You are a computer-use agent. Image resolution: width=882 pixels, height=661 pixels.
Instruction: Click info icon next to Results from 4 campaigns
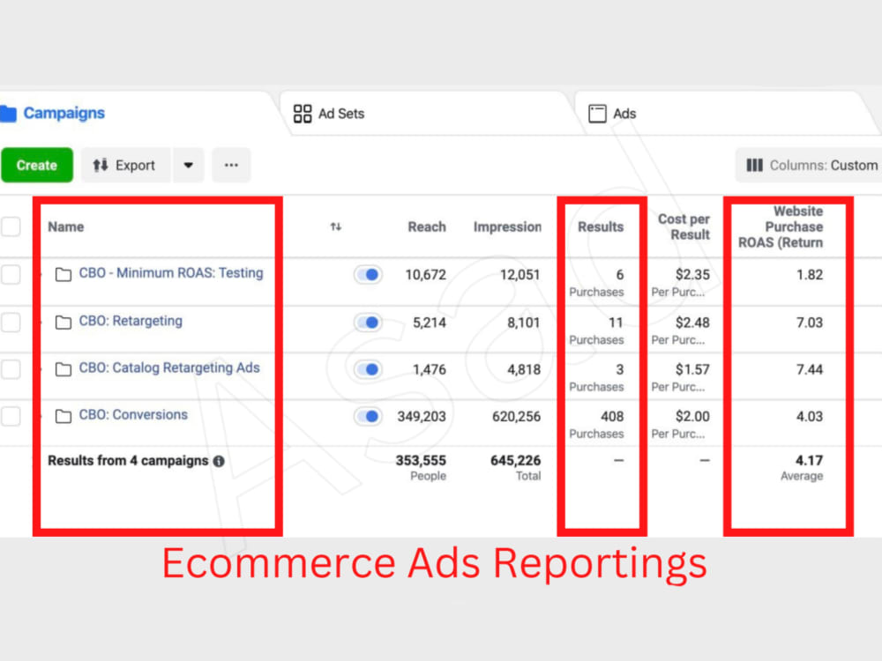coord(219,461)
